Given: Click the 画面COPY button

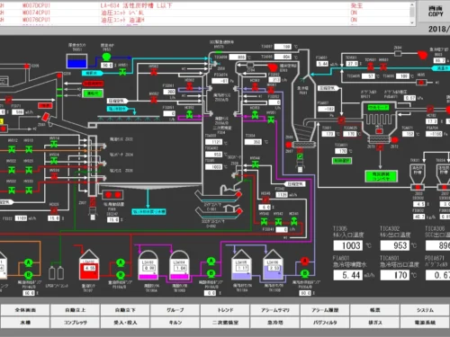Looking at the screenshot, I should tap(436, 12).
